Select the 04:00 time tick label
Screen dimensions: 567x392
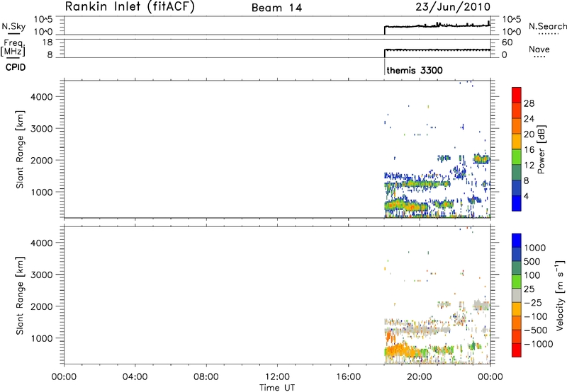(135, 377)
